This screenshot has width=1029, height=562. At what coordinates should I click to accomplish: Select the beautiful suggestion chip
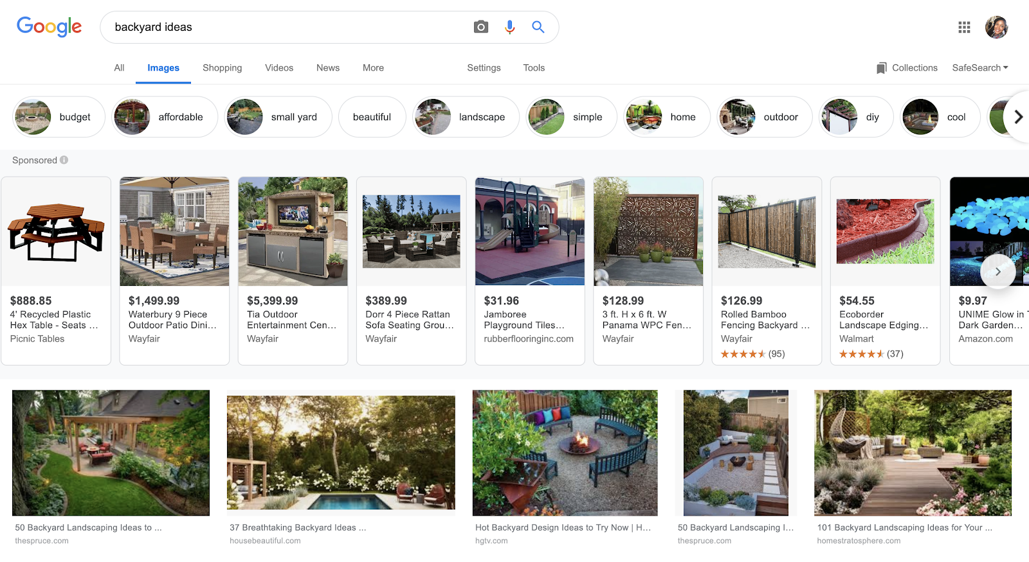pyautogui.click(x=372, y=117)
